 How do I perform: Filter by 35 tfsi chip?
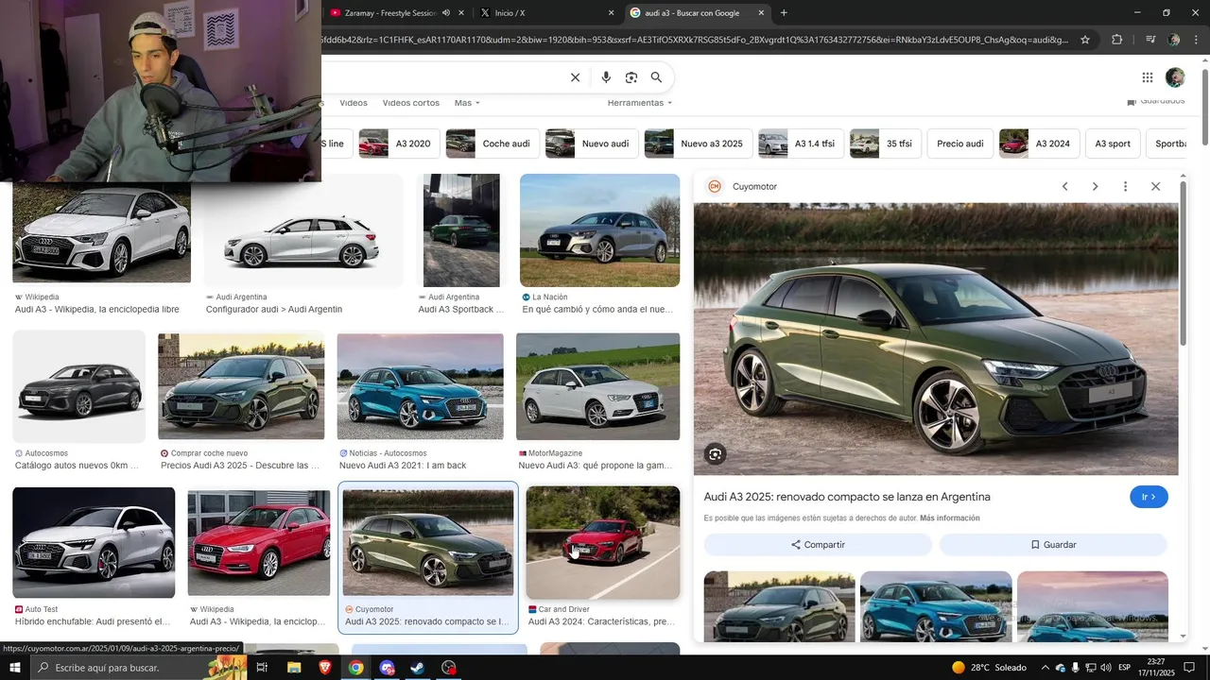(885, 144)
